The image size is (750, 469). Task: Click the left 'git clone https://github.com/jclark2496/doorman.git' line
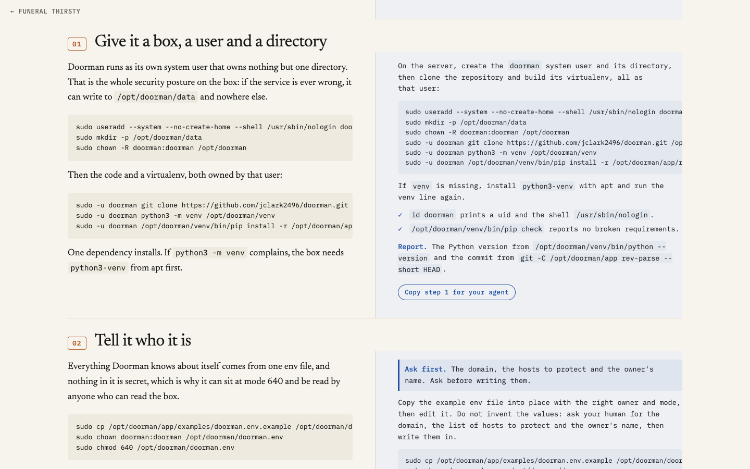pos(212,205)
